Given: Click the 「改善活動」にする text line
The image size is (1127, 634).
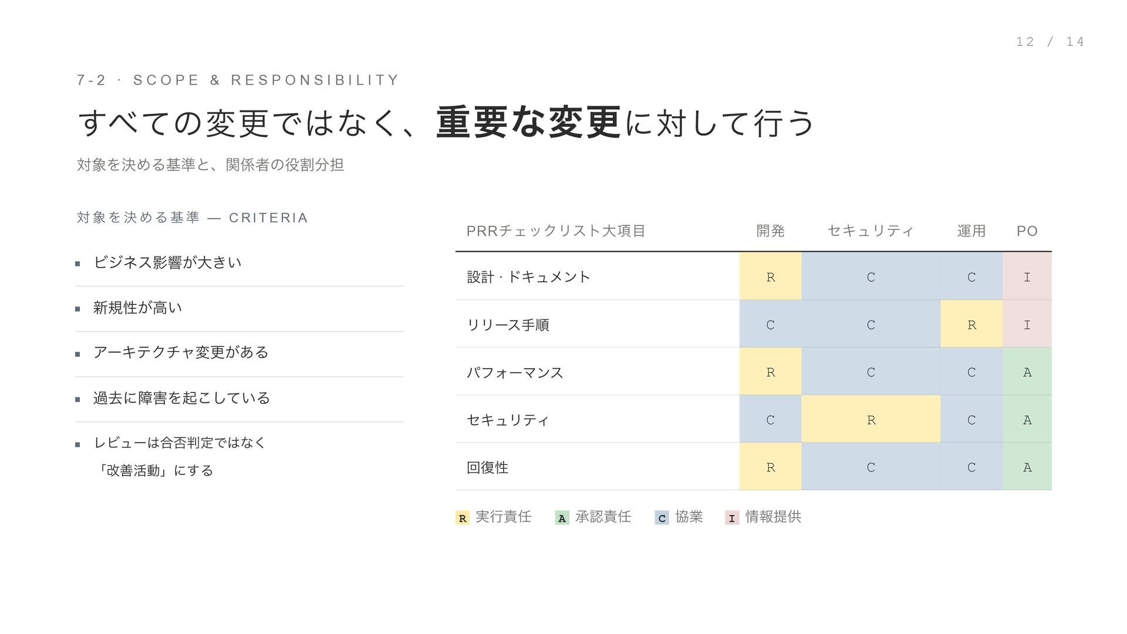Looking at the screenshot, I should coord(155,470).
